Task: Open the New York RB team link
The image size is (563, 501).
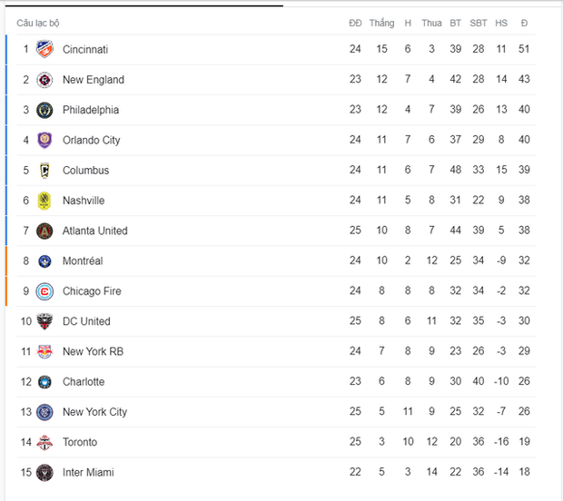Action: (x=93, y=351)
